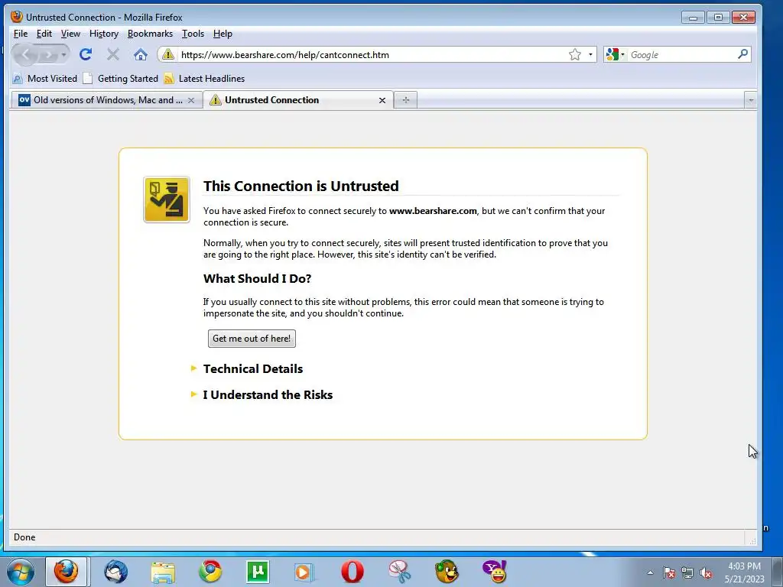Open Most Visited bookmarks folder

[45, 79]
